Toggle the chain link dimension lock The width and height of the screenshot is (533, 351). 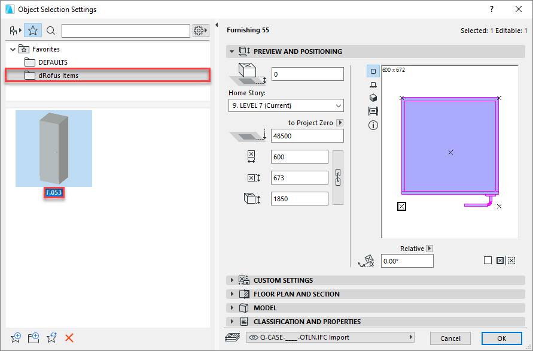point(337,177)
